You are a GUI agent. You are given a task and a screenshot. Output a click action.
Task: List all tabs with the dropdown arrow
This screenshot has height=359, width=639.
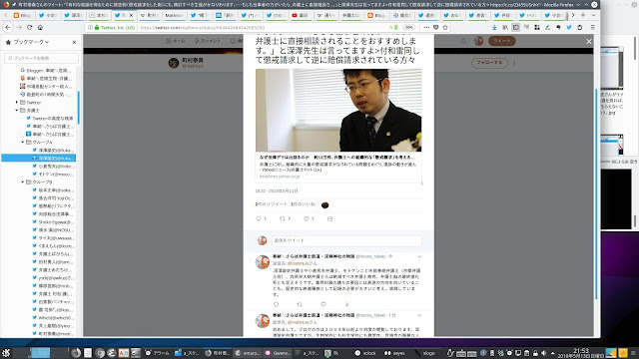tap(593, 15)
